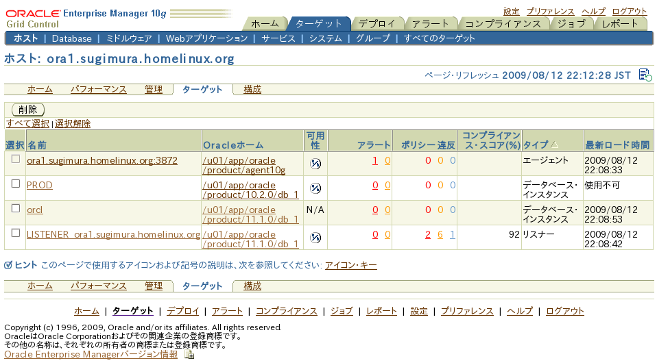Open the レポート tab
657x363 pixels.
point(620,24)
